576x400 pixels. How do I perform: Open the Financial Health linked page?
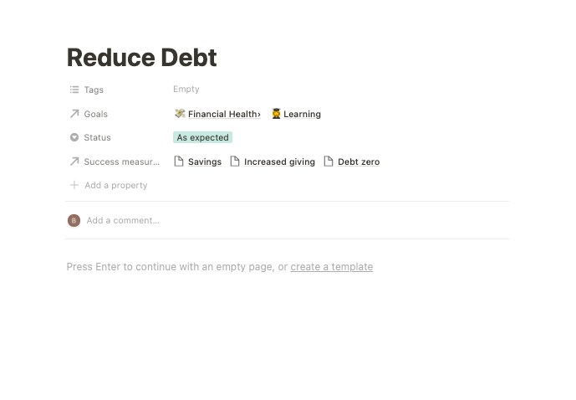click(224, 114)
